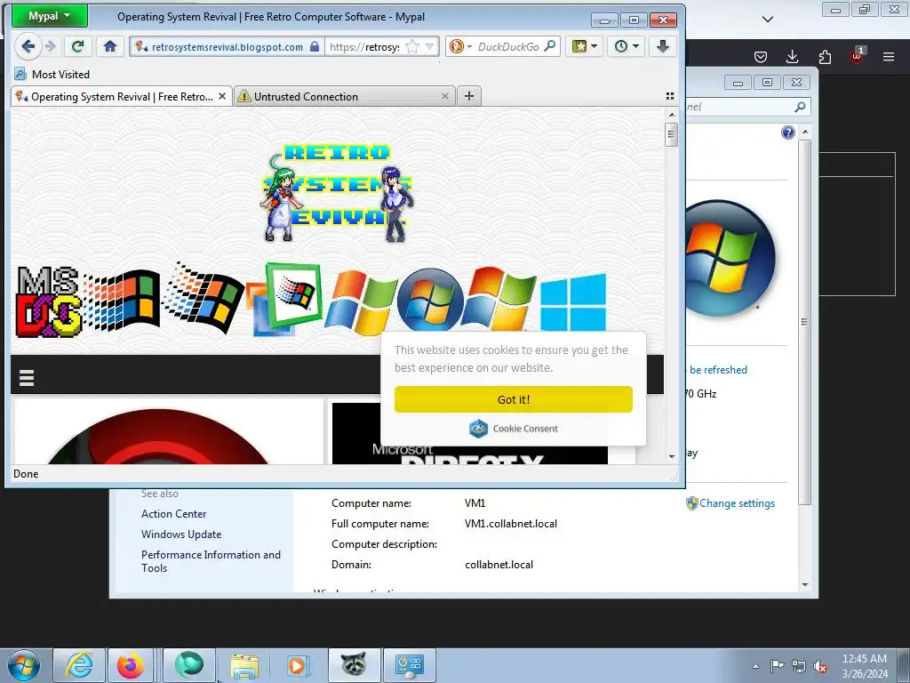Expand the tab list chevron in background Firefox
Image resolution: width=910 pixels, height=683 pixels.
tap(767, 20)
